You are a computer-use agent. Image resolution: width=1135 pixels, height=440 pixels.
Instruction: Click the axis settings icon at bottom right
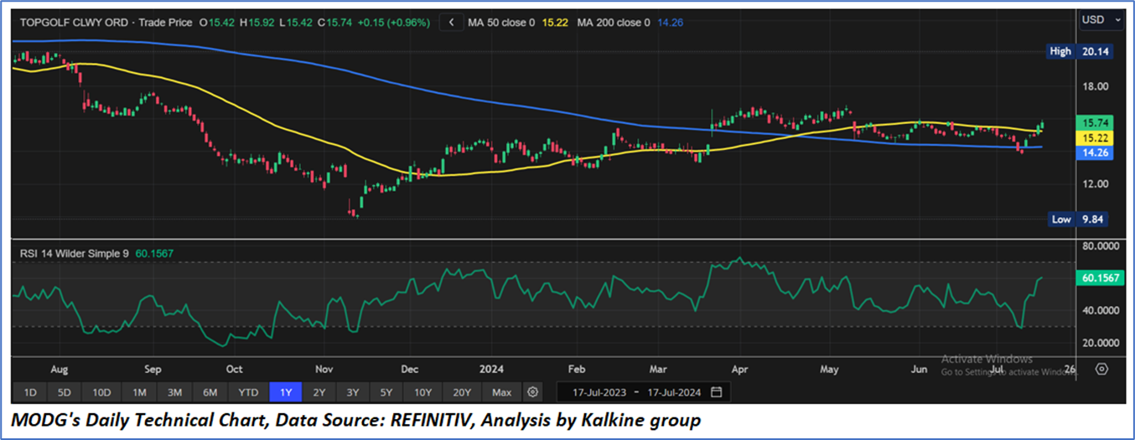(1101, 370)
